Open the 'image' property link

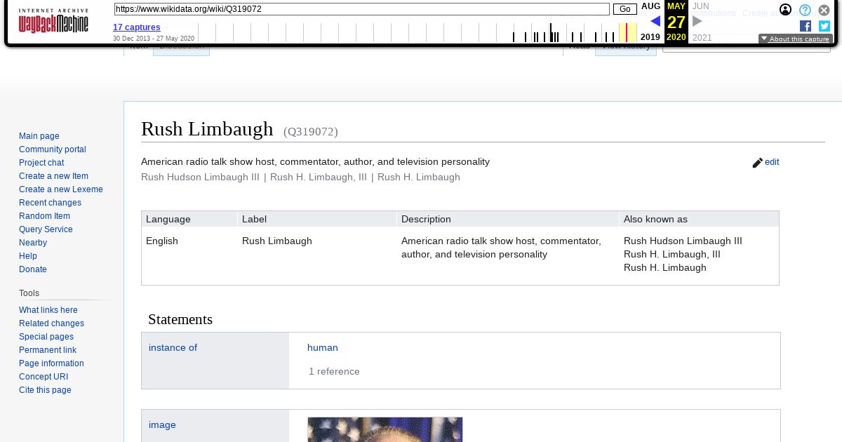tap(162, 424)
